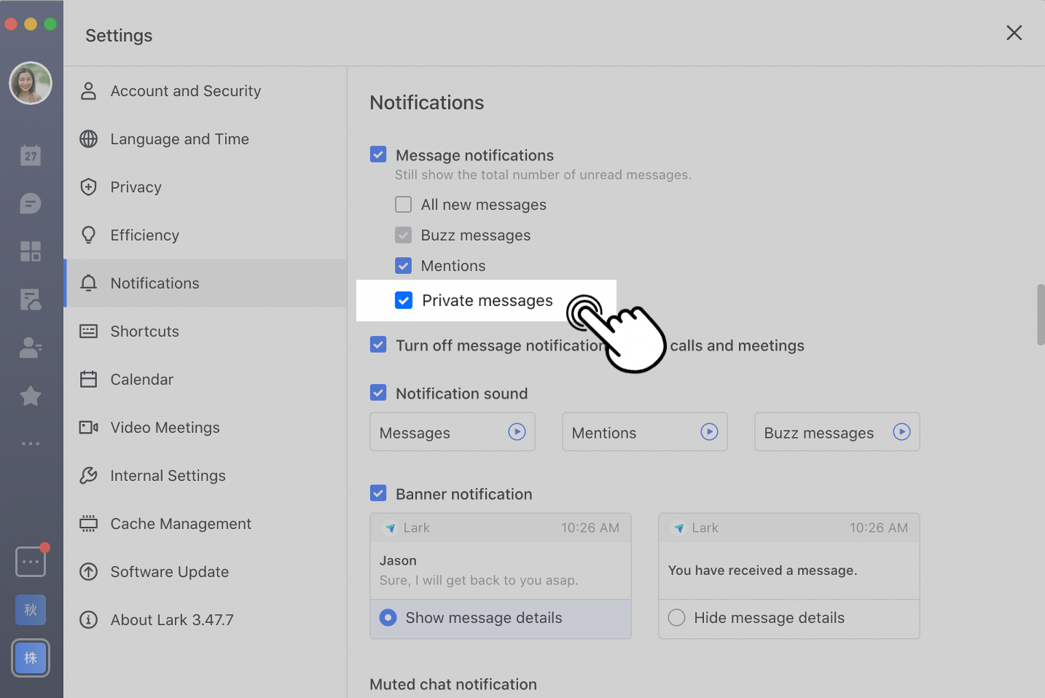Open the Docs icon in the sidebar
The width and height of the screenshot is (1045, 698).
31,299
